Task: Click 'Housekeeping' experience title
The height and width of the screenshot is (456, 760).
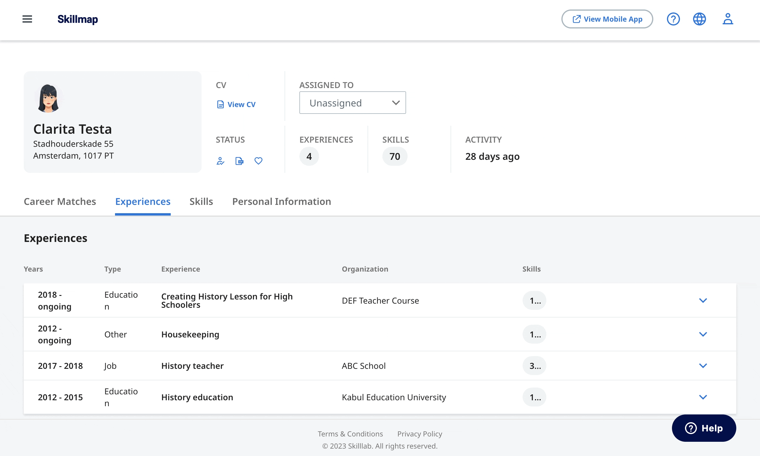Action: point(190,334)
